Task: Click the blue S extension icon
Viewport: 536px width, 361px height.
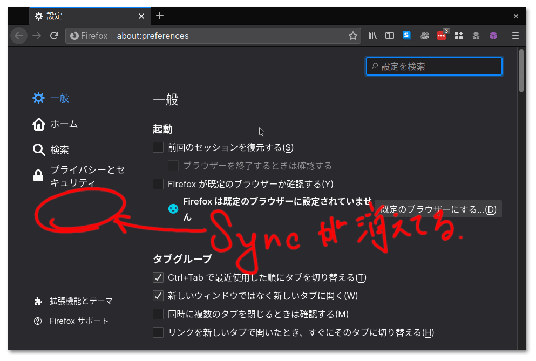Action: pyautogui.click(x=406, y=35)
